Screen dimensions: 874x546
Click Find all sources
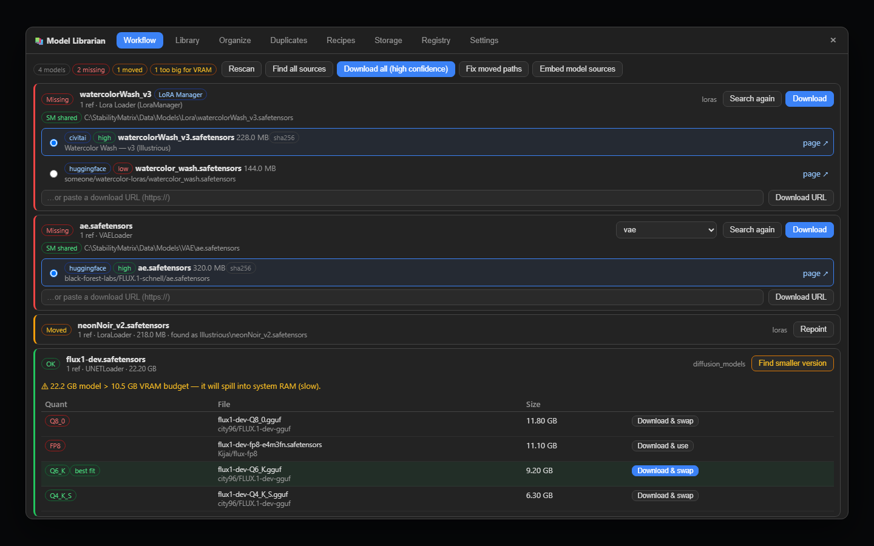click(x=299, y=69)
